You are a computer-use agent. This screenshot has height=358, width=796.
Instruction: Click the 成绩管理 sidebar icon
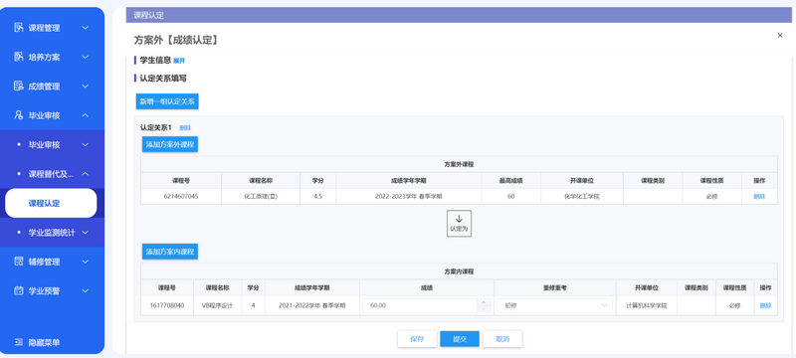(19, 87)
